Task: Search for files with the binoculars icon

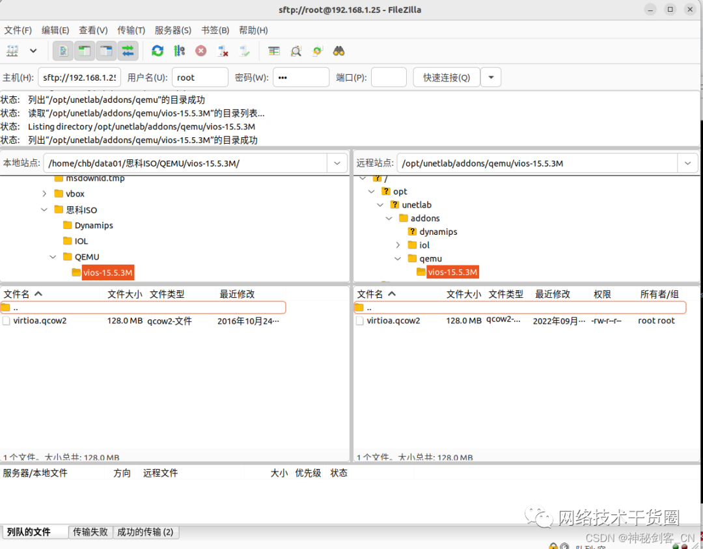Action: coord(338,51)
